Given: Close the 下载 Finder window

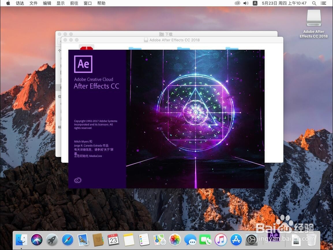Looking at the screenshot, I should point(60,34).
